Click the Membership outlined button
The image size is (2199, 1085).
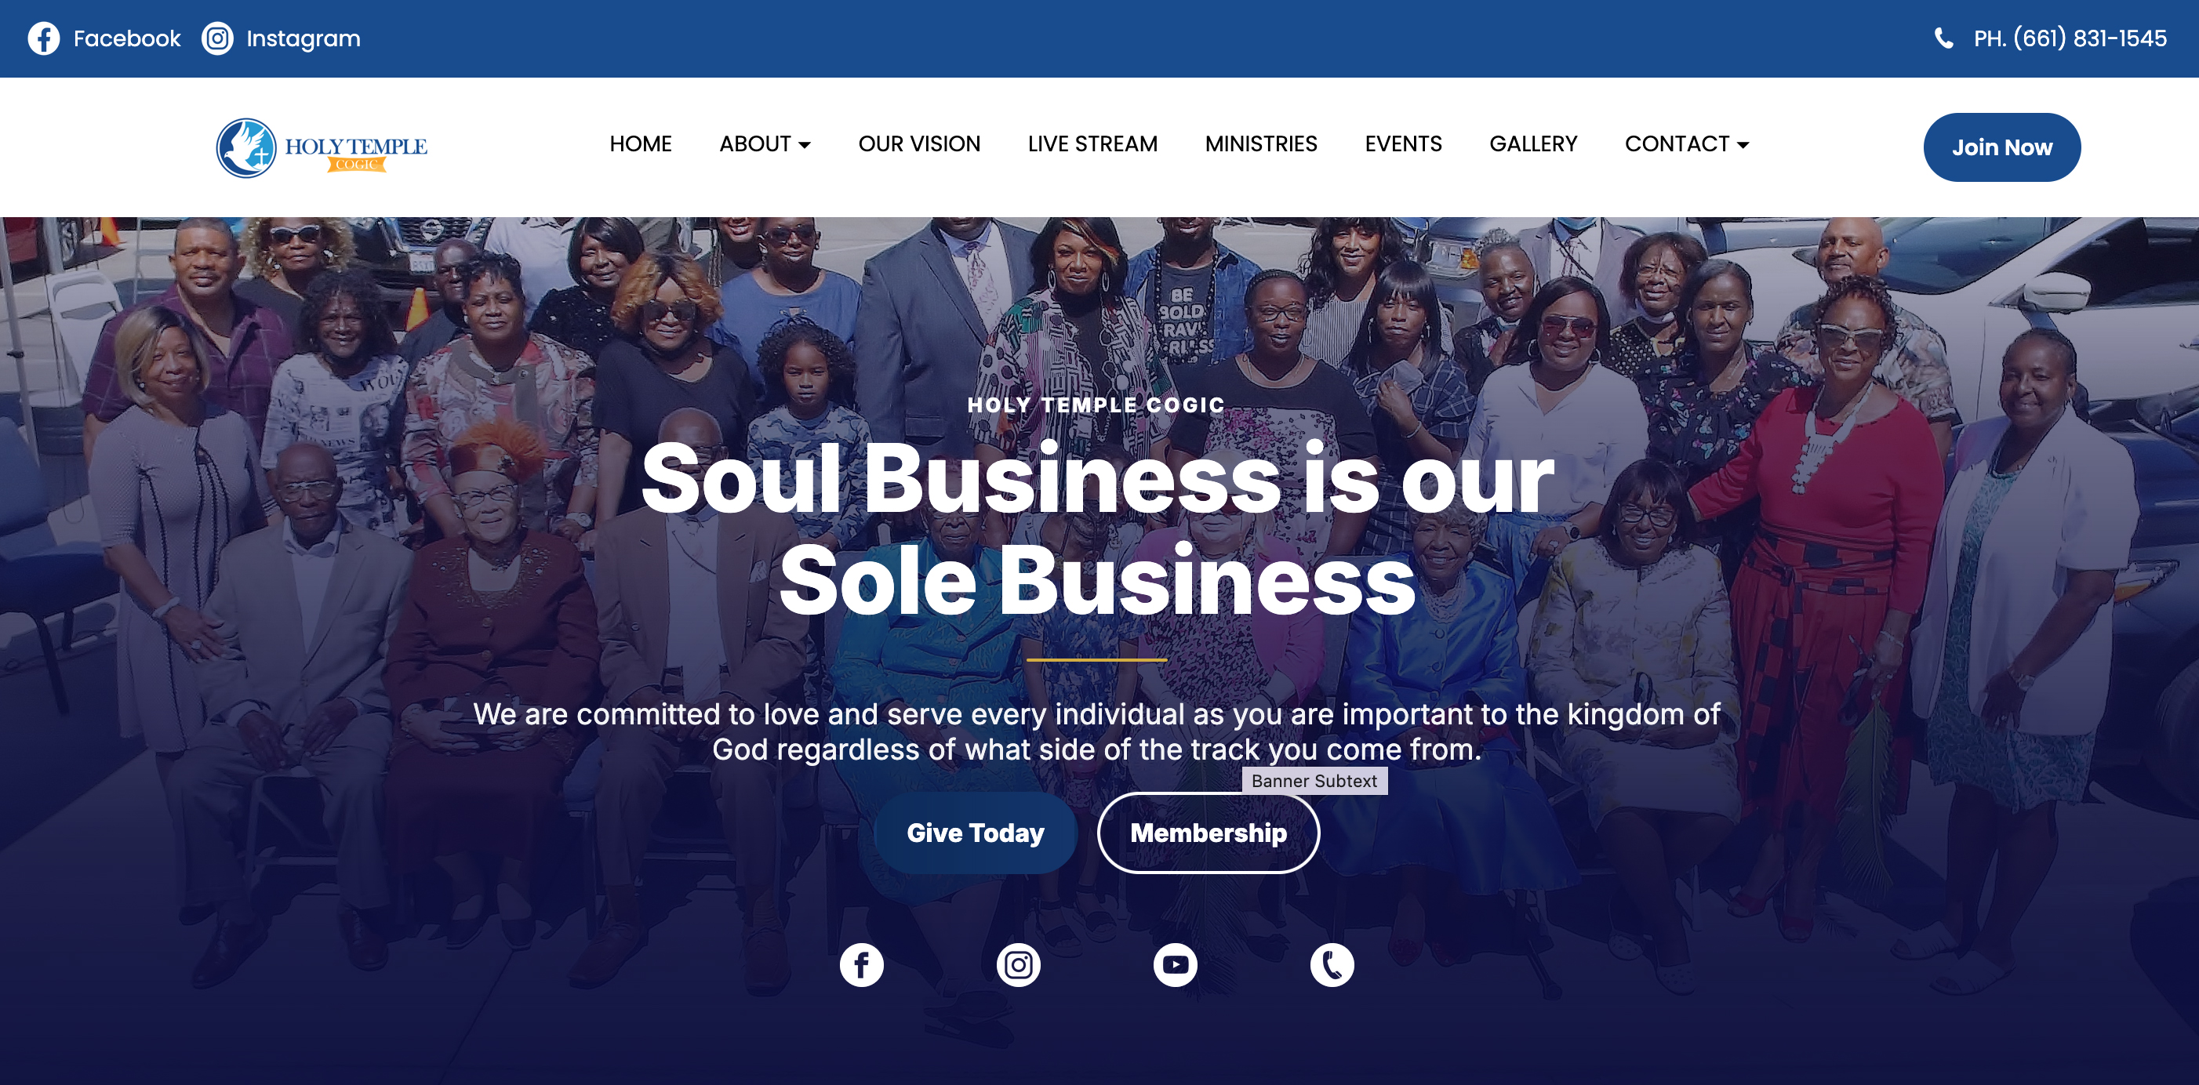click(x=1208, y=833)
